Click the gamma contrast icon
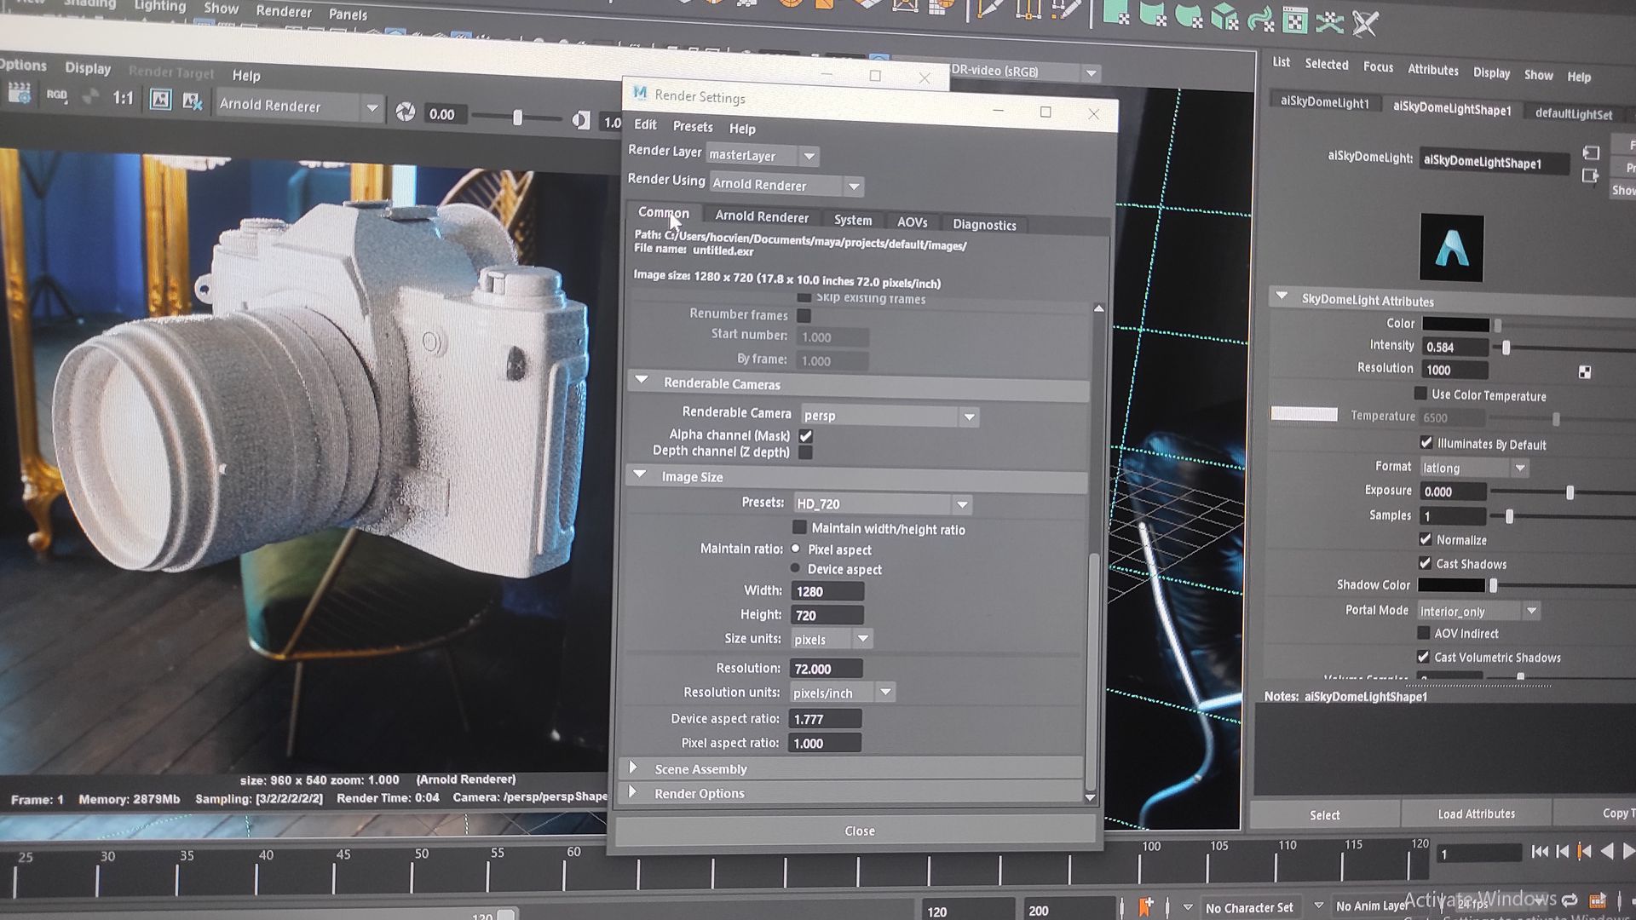Screen dimensions: 1636x920 tap(580, 120)
